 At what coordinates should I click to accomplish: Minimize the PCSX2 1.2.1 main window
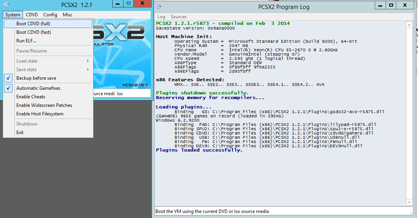(118, 3)
